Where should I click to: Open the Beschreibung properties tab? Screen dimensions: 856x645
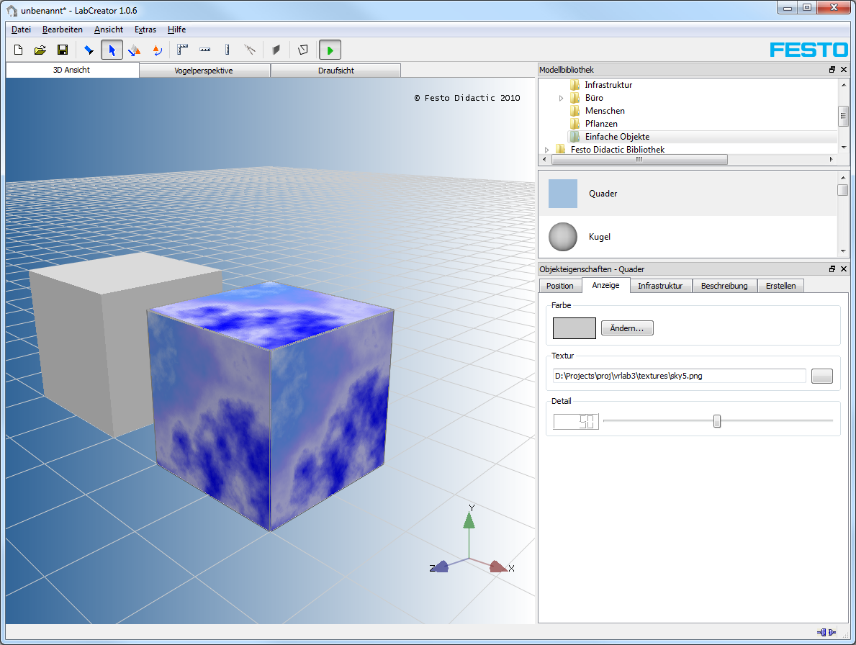click(x=724, y=286)
